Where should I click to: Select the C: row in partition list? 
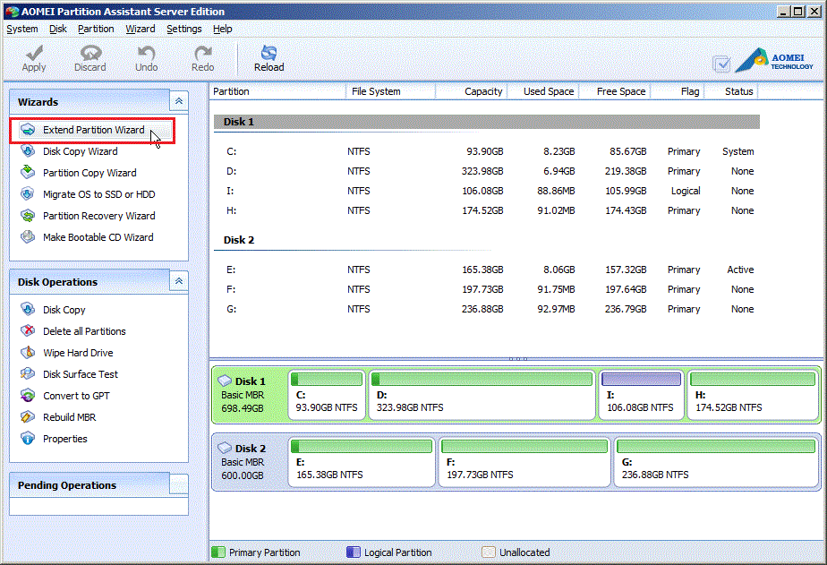click(x=486, y=151)
